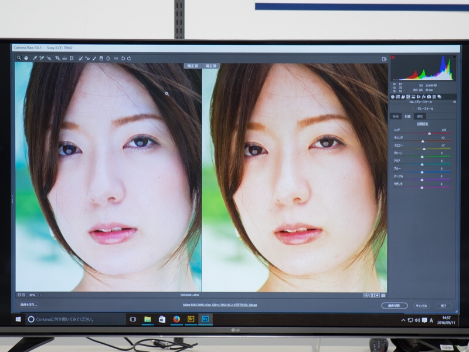Open the Snapshots panel icon
The width and height of the screenshot is (469, 352).
pyautogui.click(x=439, y=97)
